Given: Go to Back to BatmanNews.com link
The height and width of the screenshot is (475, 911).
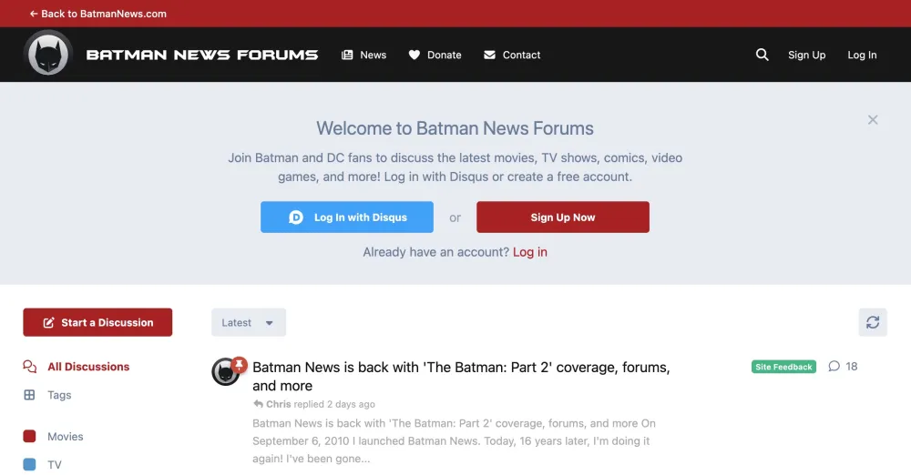Looking at the screenshot, I should tap(98, 14).
